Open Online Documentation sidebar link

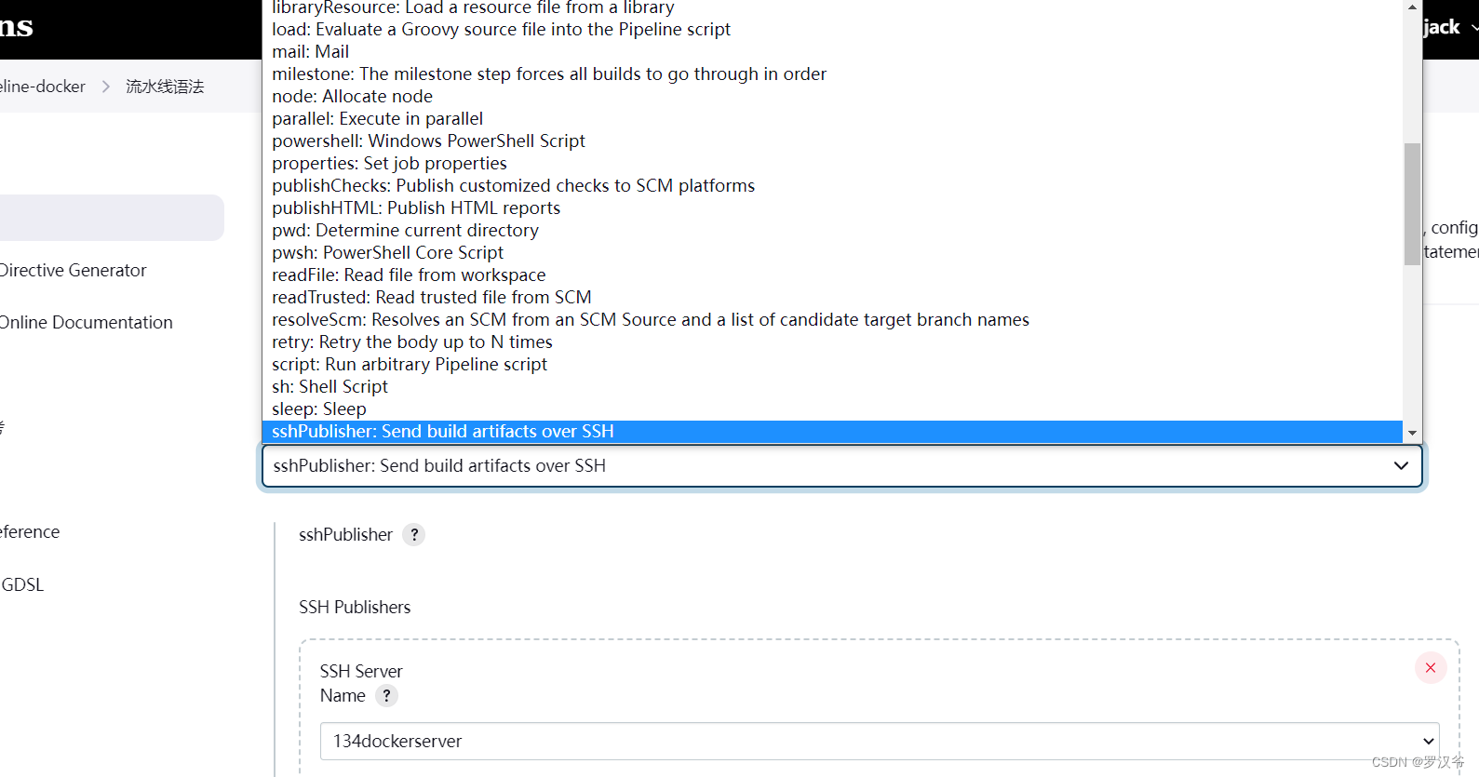coord(86,323)
